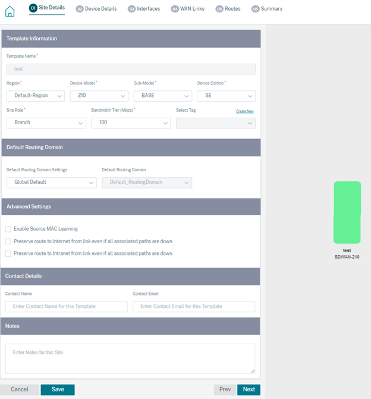
Task: Switch to the Summary step
Action: tap(267, 9)
